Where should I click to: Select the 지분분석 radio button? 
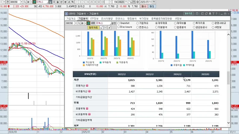[x=156, y=27]
